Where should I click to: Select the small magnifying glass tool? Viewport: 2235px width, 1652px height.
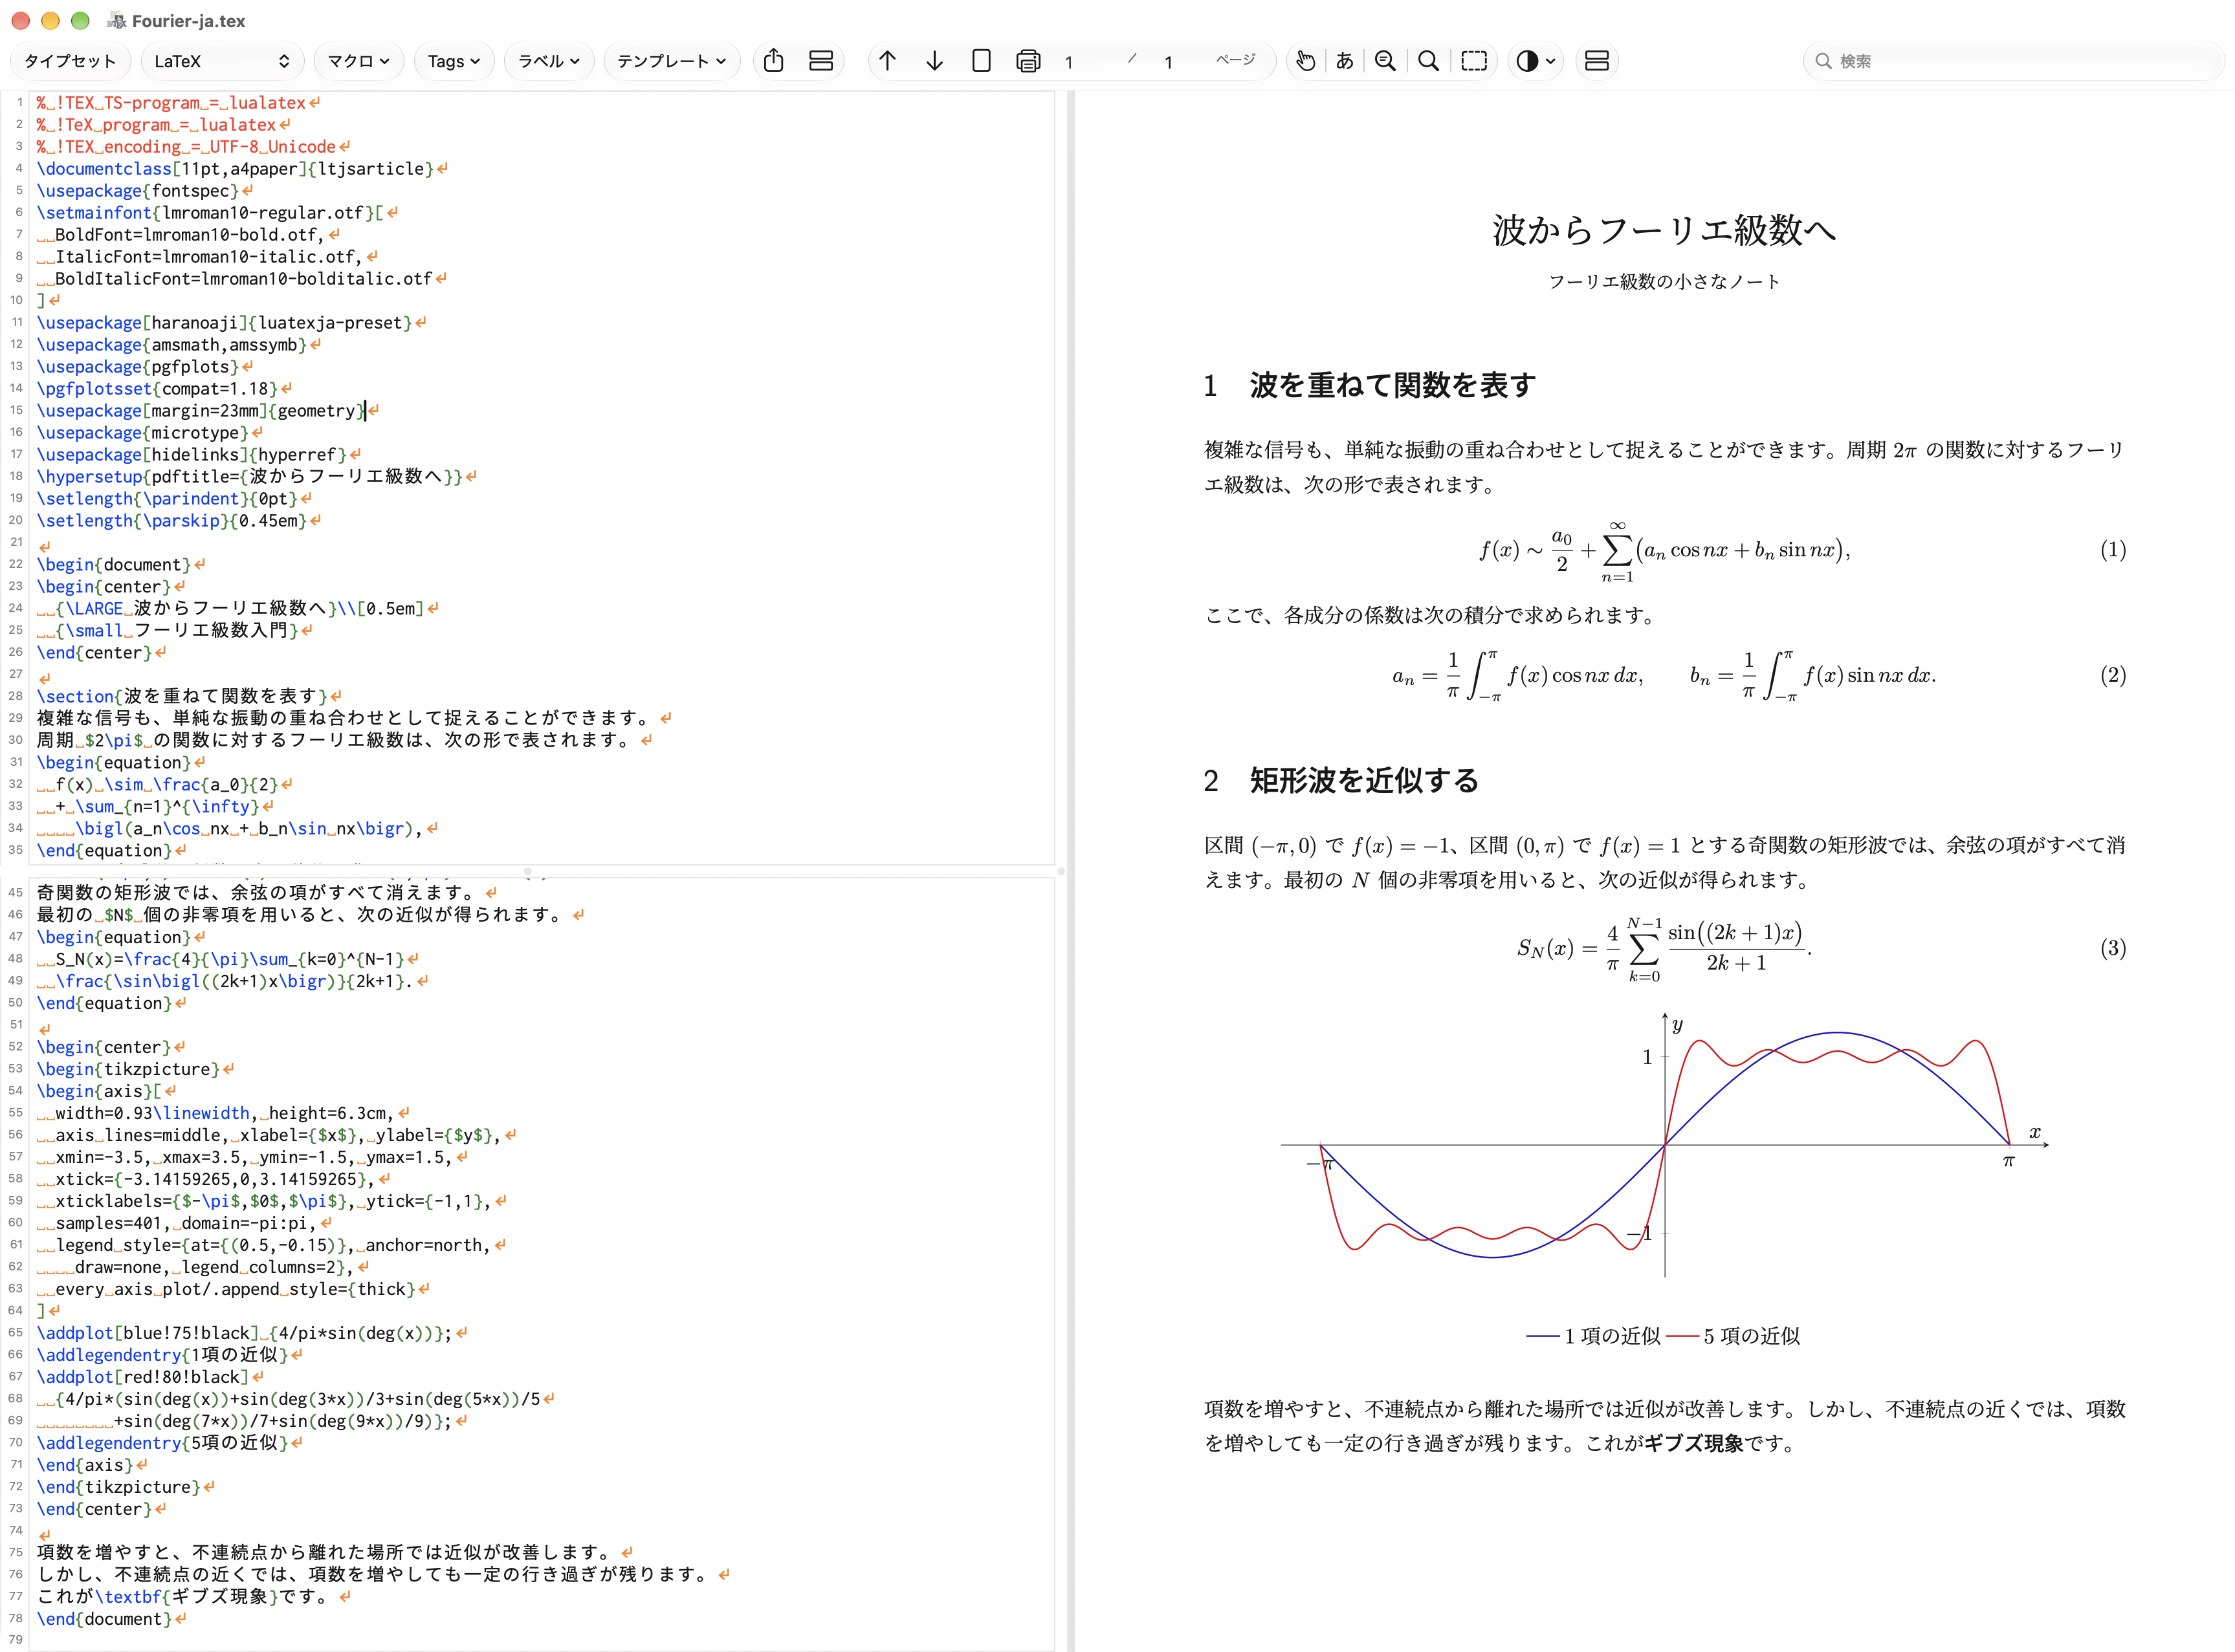1385,61
